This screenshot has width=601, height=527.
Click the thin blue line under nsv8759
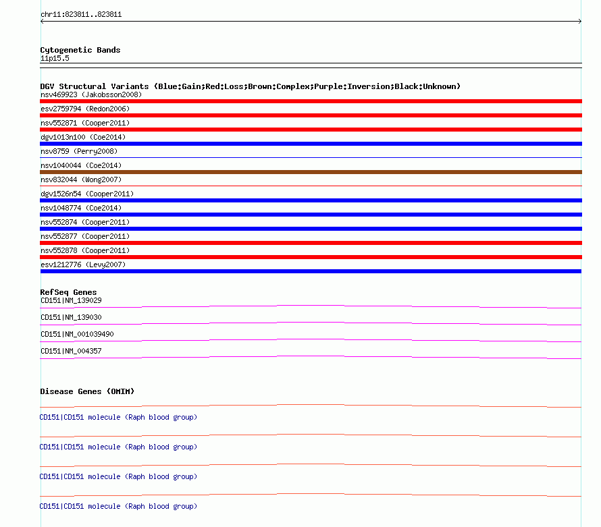click(311, 157)
